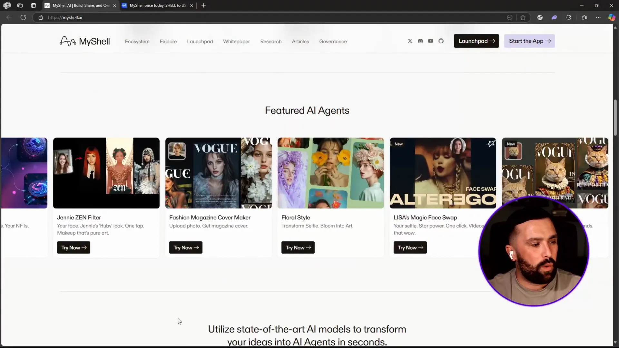Open the Governance nav link
This screenshot has width=619, height=348.
click(x=333, y=42)
